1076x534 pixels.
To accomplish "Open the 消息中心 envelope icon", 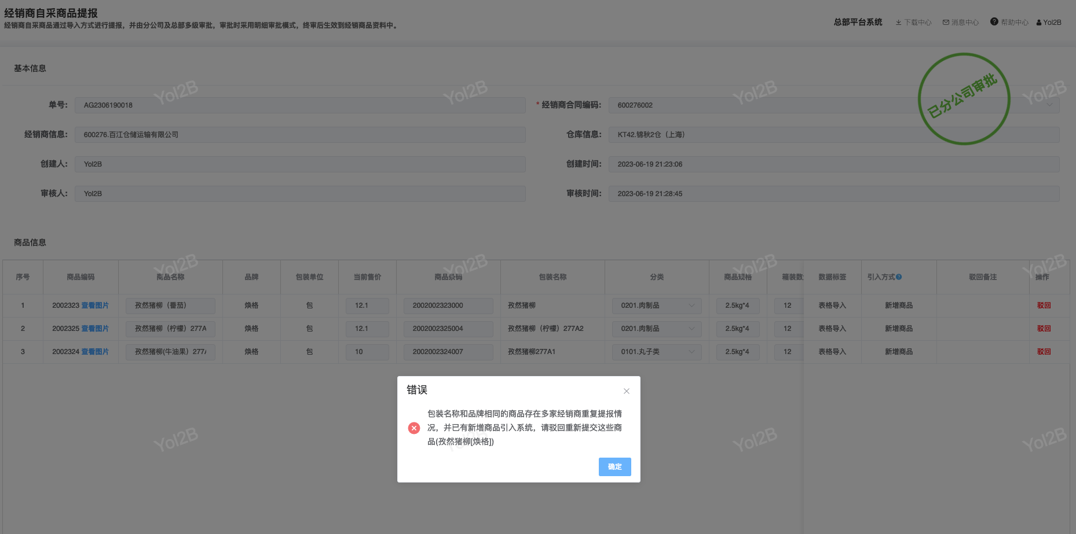I will [x=946, y=23].
